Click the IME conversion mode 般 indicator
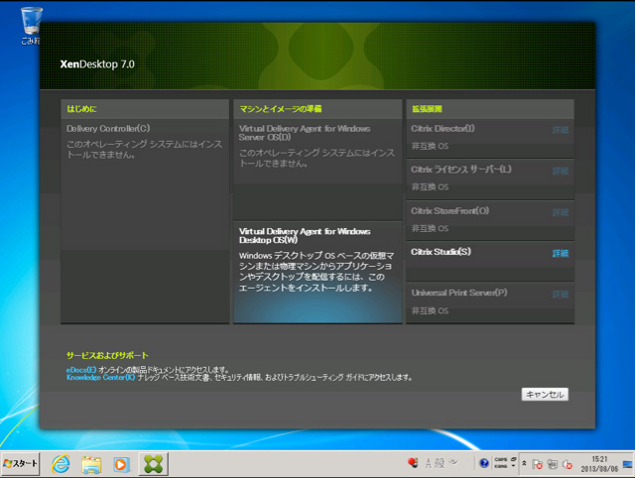The width and height of the screenshot is (636, 478). [441, 462]
